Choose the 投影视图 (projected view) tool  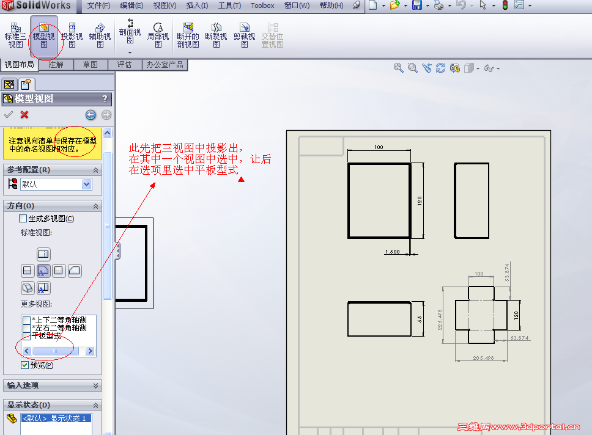[x=72, y=35]
